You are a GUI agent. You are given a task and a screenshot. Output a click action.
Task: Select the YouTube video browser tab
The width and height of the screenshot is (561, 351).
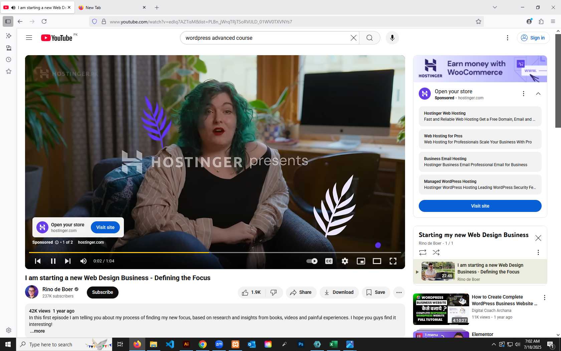pyautogui.click(x=37, y=7)
